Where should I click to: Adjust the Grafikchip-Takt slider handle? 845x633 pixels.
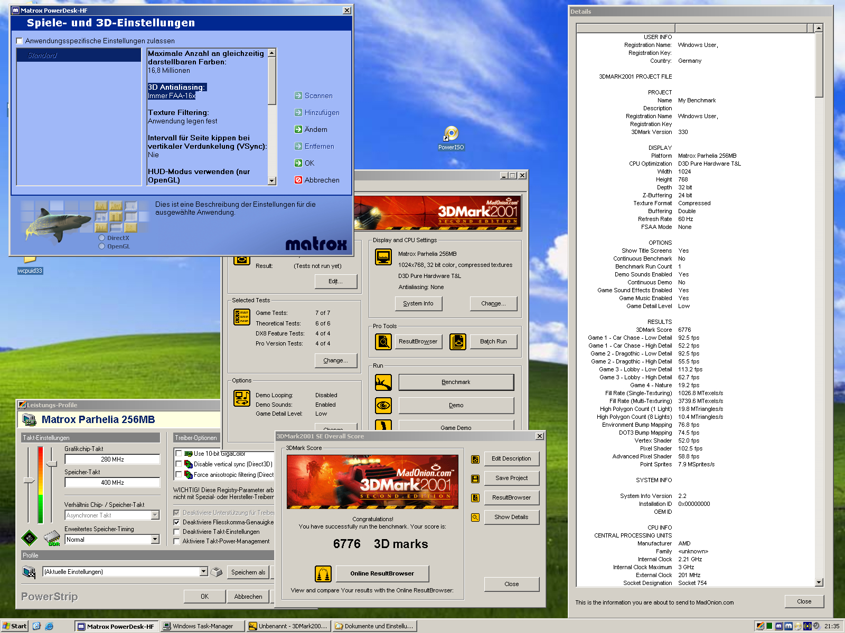[29, 480]
